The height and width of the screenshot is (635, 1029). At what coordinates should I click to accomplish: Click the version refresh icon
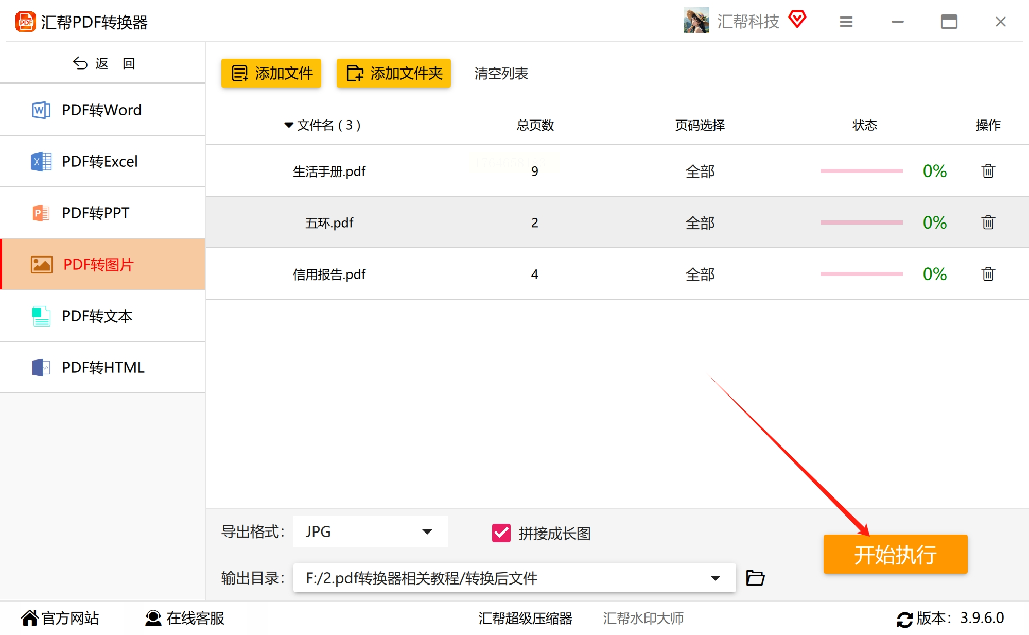click(x=904, y=619)
